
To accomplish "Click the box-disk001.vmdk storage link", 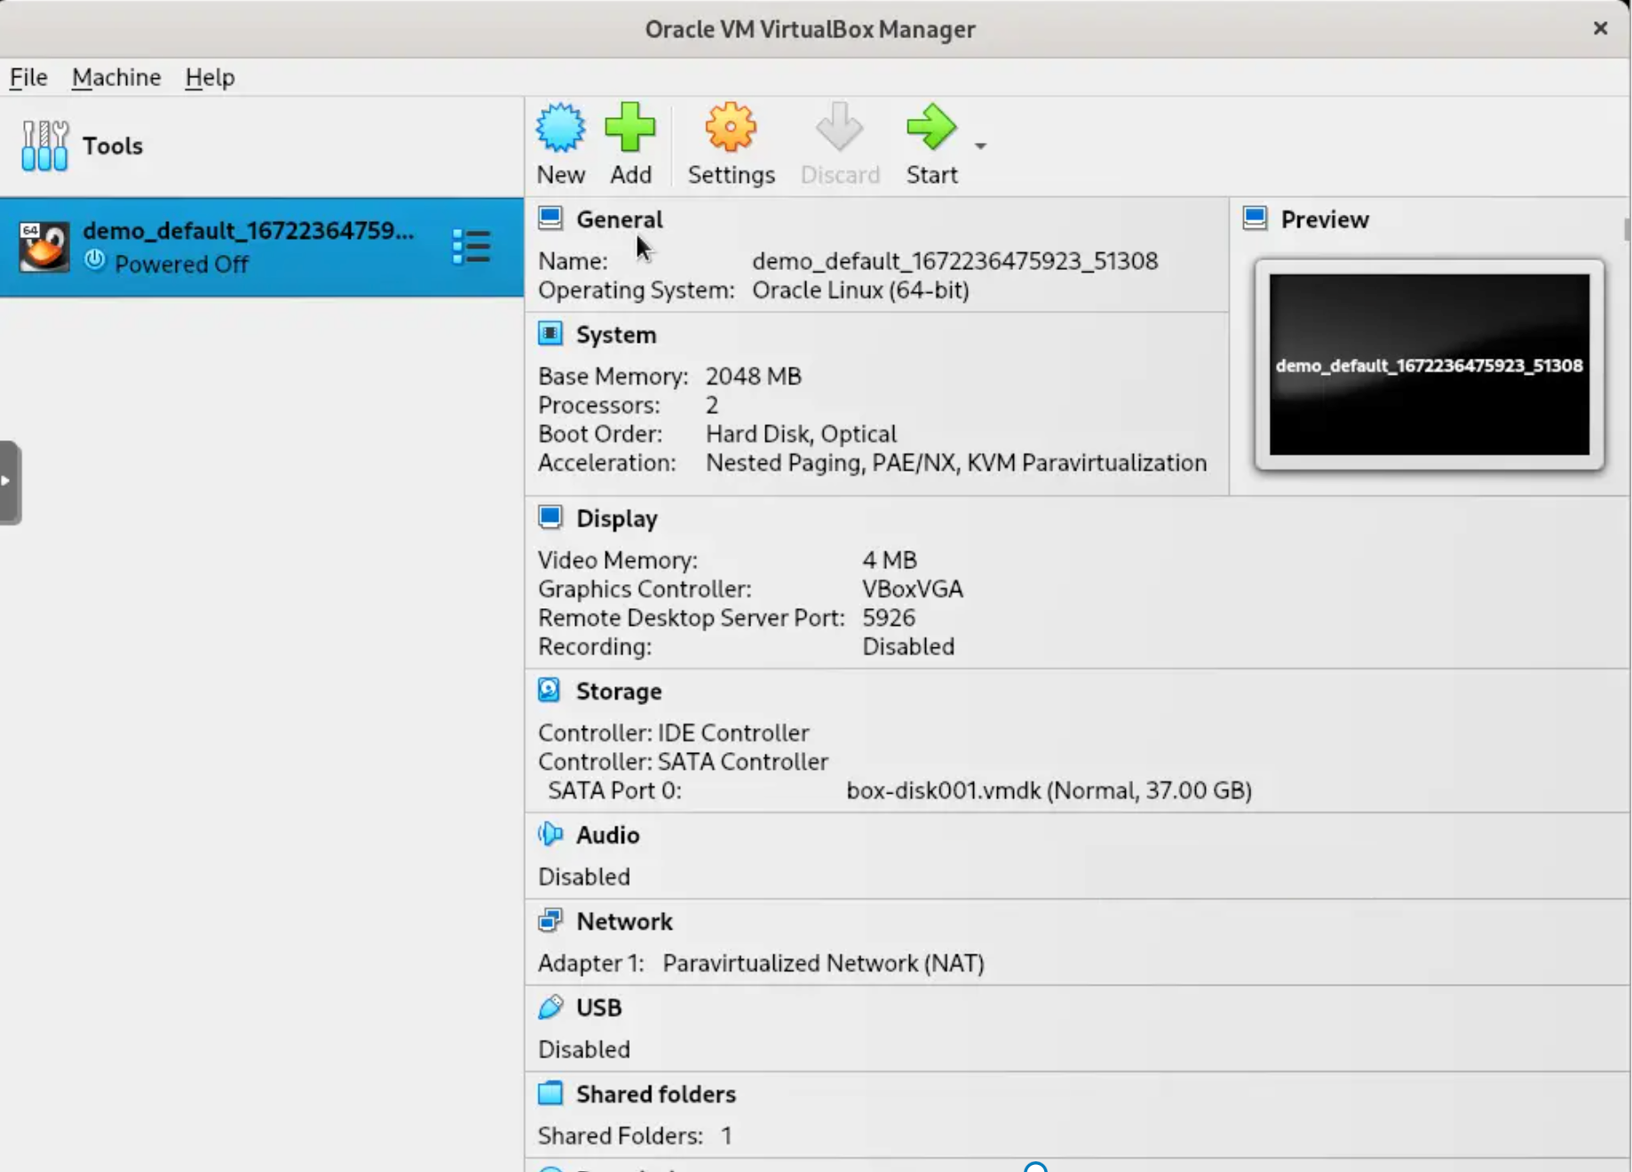I will coord(1047,790).
